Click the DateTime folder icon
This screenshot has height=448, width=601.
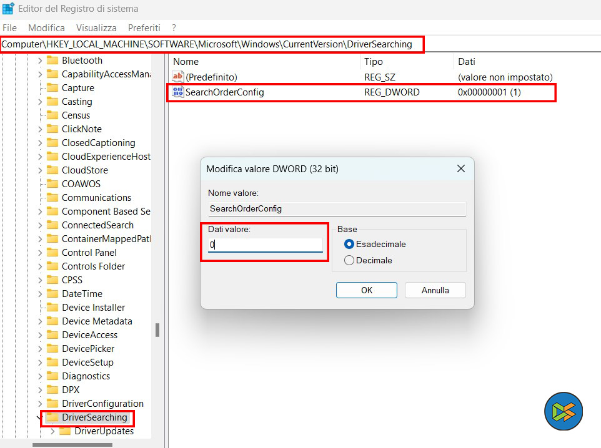pyautogui.click(x=52, y=294)
